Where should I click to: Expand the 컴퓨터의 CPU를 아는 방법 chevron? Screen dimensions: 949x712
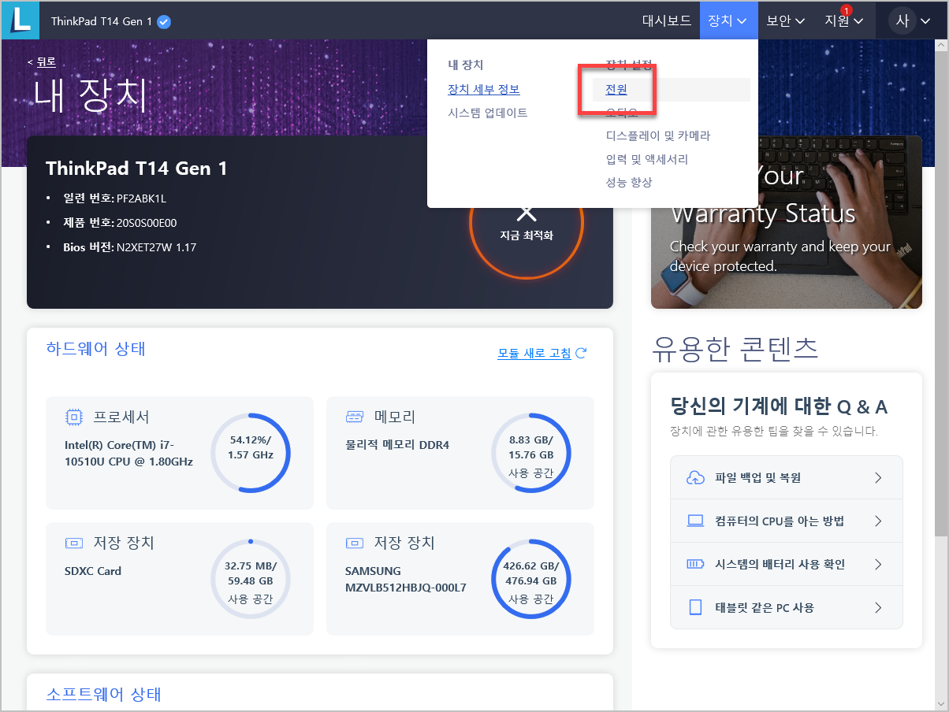(x=878, y=521)
